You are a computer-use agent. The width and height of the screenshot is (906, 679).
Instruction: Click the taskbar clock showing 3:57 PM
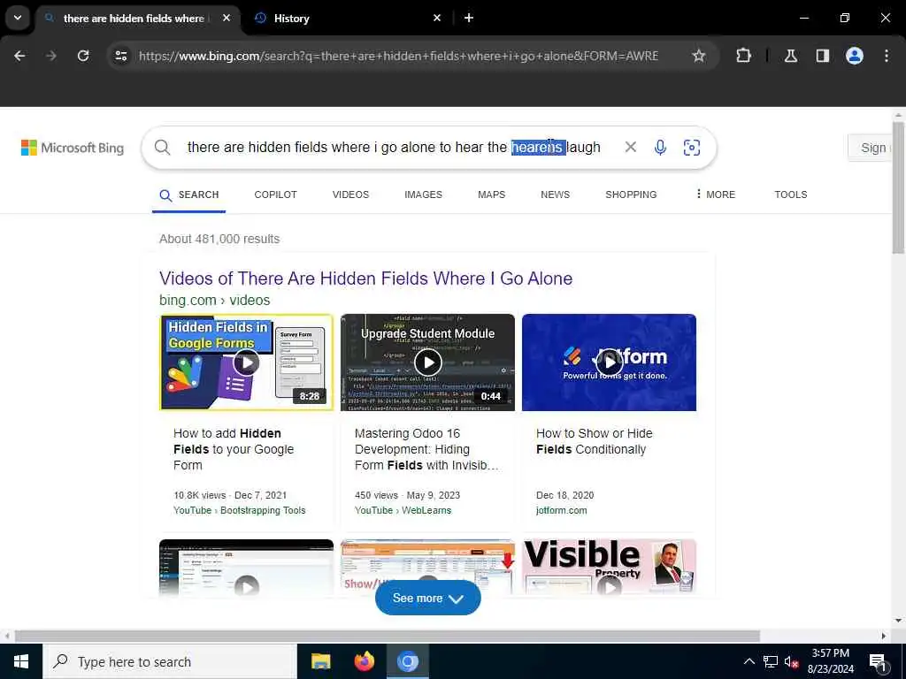point(830,661)
